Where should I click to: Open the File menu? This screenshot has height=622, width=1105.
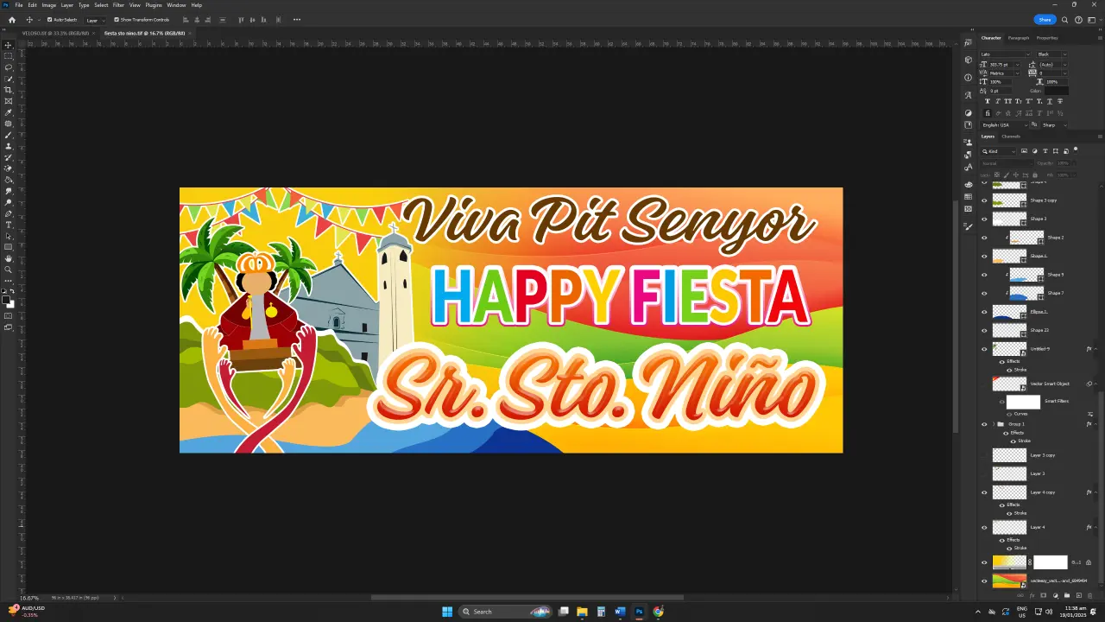click(x=19, y=5)
